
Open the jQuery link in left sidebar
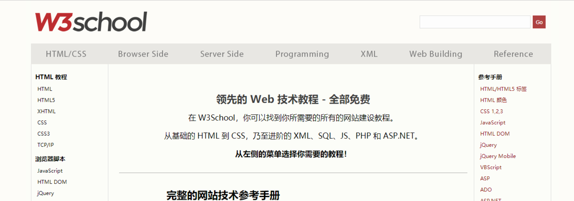coord(46,193)
